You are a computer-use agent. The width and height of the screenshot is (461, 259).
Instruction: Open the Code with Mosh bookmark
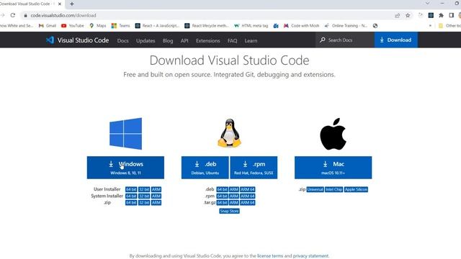301,26
